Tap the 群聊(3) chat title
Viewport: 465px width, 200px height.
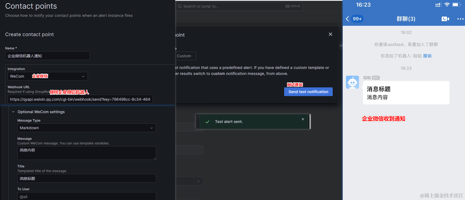pyautogui.click(x=406, y=19)
